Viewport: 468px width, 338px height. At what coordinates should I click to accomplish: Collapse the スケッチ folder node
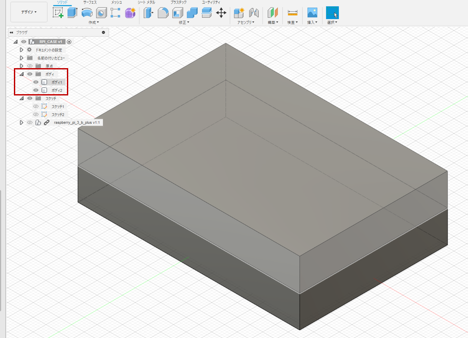tap(21, 98)
